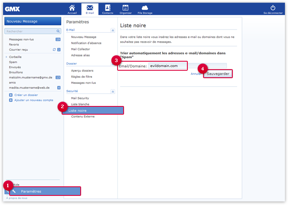Viewport: 288px width, 205px height.
Task: Open the Courrier reçu folder
Action: [18, 50]
